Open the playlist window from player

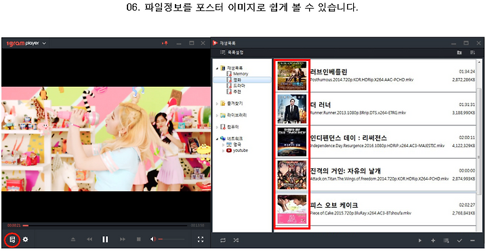pos(12,239)
